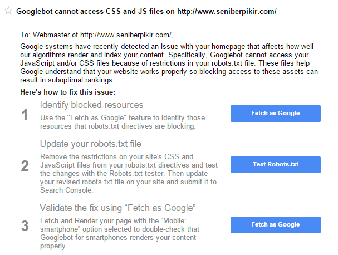Click the seniberpikir.com URL in the subject
The width and height of the screenshot is (338, 255).
click(227, 12)
